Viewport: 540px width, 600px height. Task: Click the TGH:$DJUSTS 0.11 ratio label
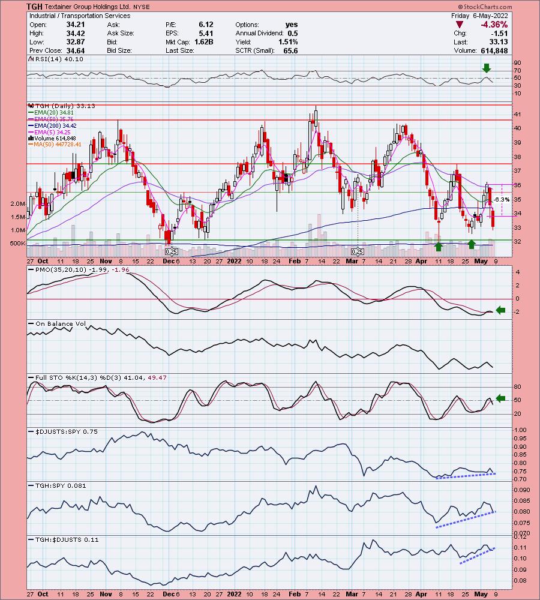pos(64,539)
